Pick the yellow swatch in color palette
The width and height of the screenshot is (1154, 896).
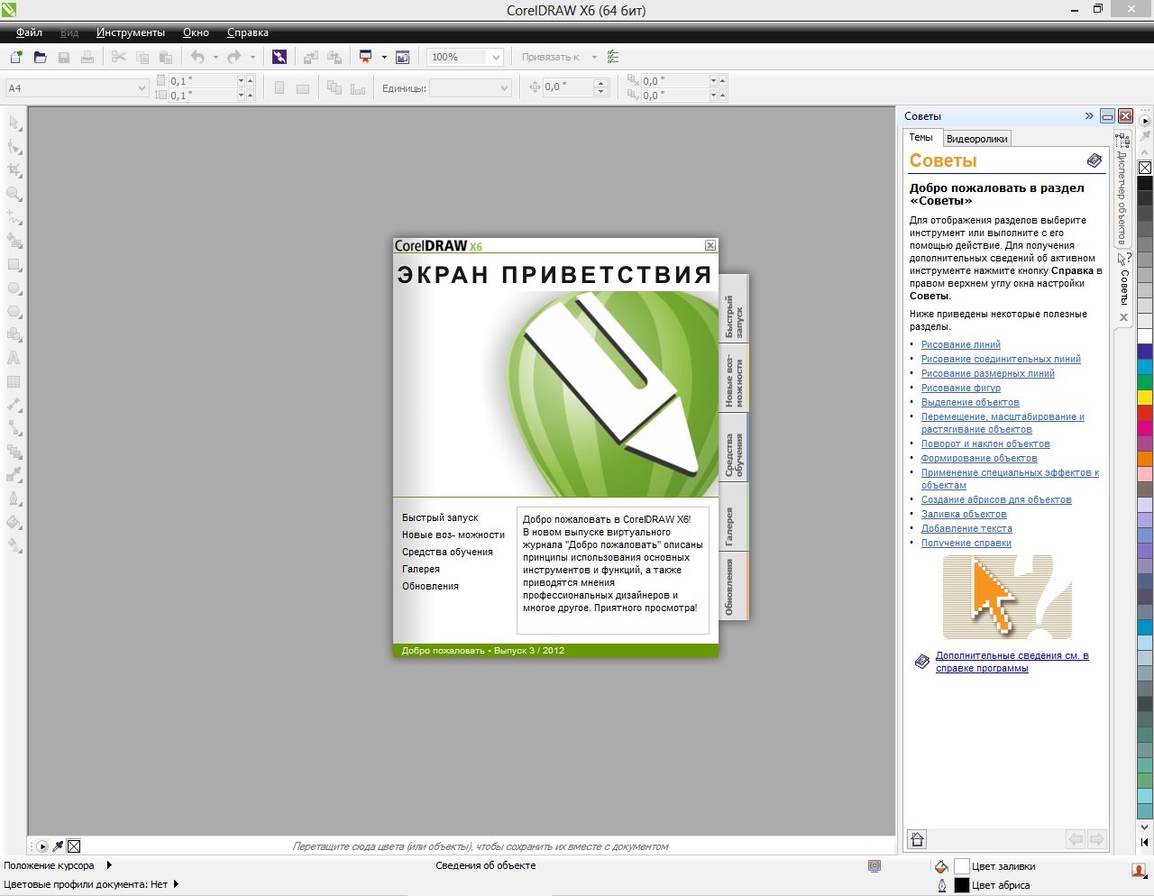[x=1144, y=397]
